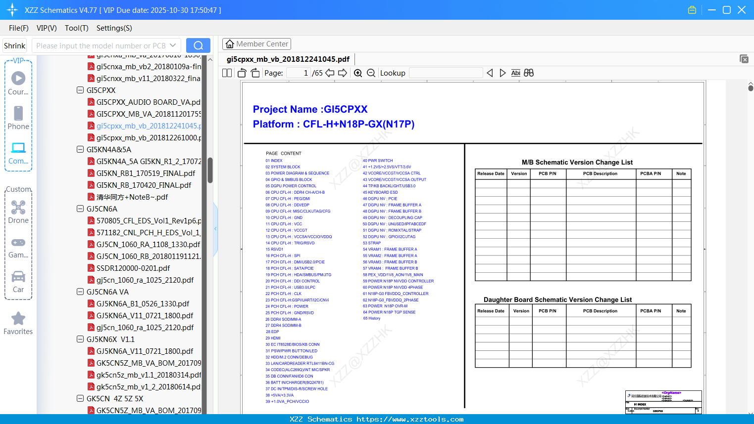754x424 pixels.
Task: Find next lookup match
Action: [x=503, y=73]
